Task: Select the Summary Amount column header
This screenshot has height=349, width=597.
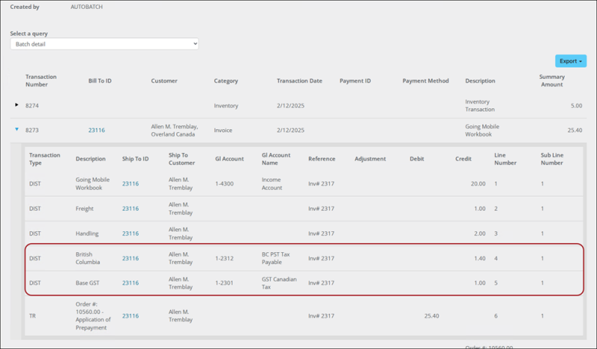Action: pos(552,80)
